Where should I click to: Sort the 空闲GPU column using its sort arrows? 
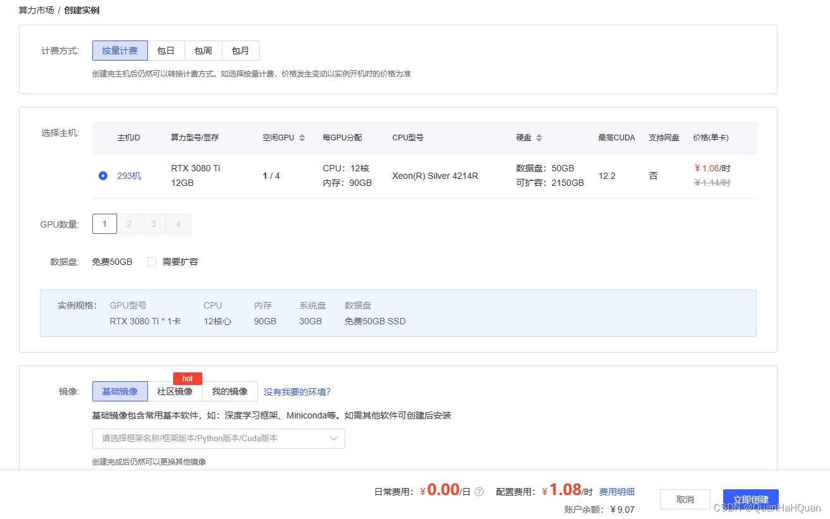click(302, 138)
